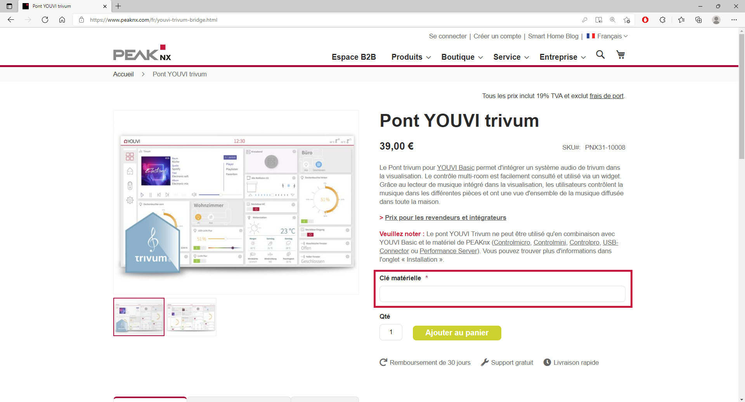This screenshot has height=402, width=745.
Task: Select the second product thumbnail
Action: (x=191, y=317)
